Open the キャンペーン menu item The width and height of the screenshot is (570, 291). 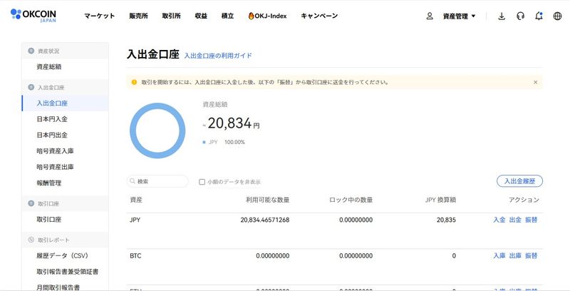(319, 16)
